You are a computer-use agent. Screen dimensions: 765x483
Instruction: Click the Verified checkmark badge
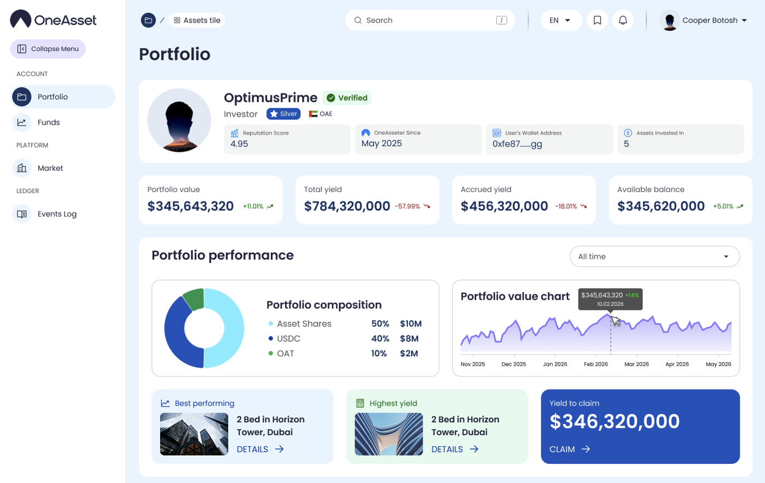pos(347,98)
